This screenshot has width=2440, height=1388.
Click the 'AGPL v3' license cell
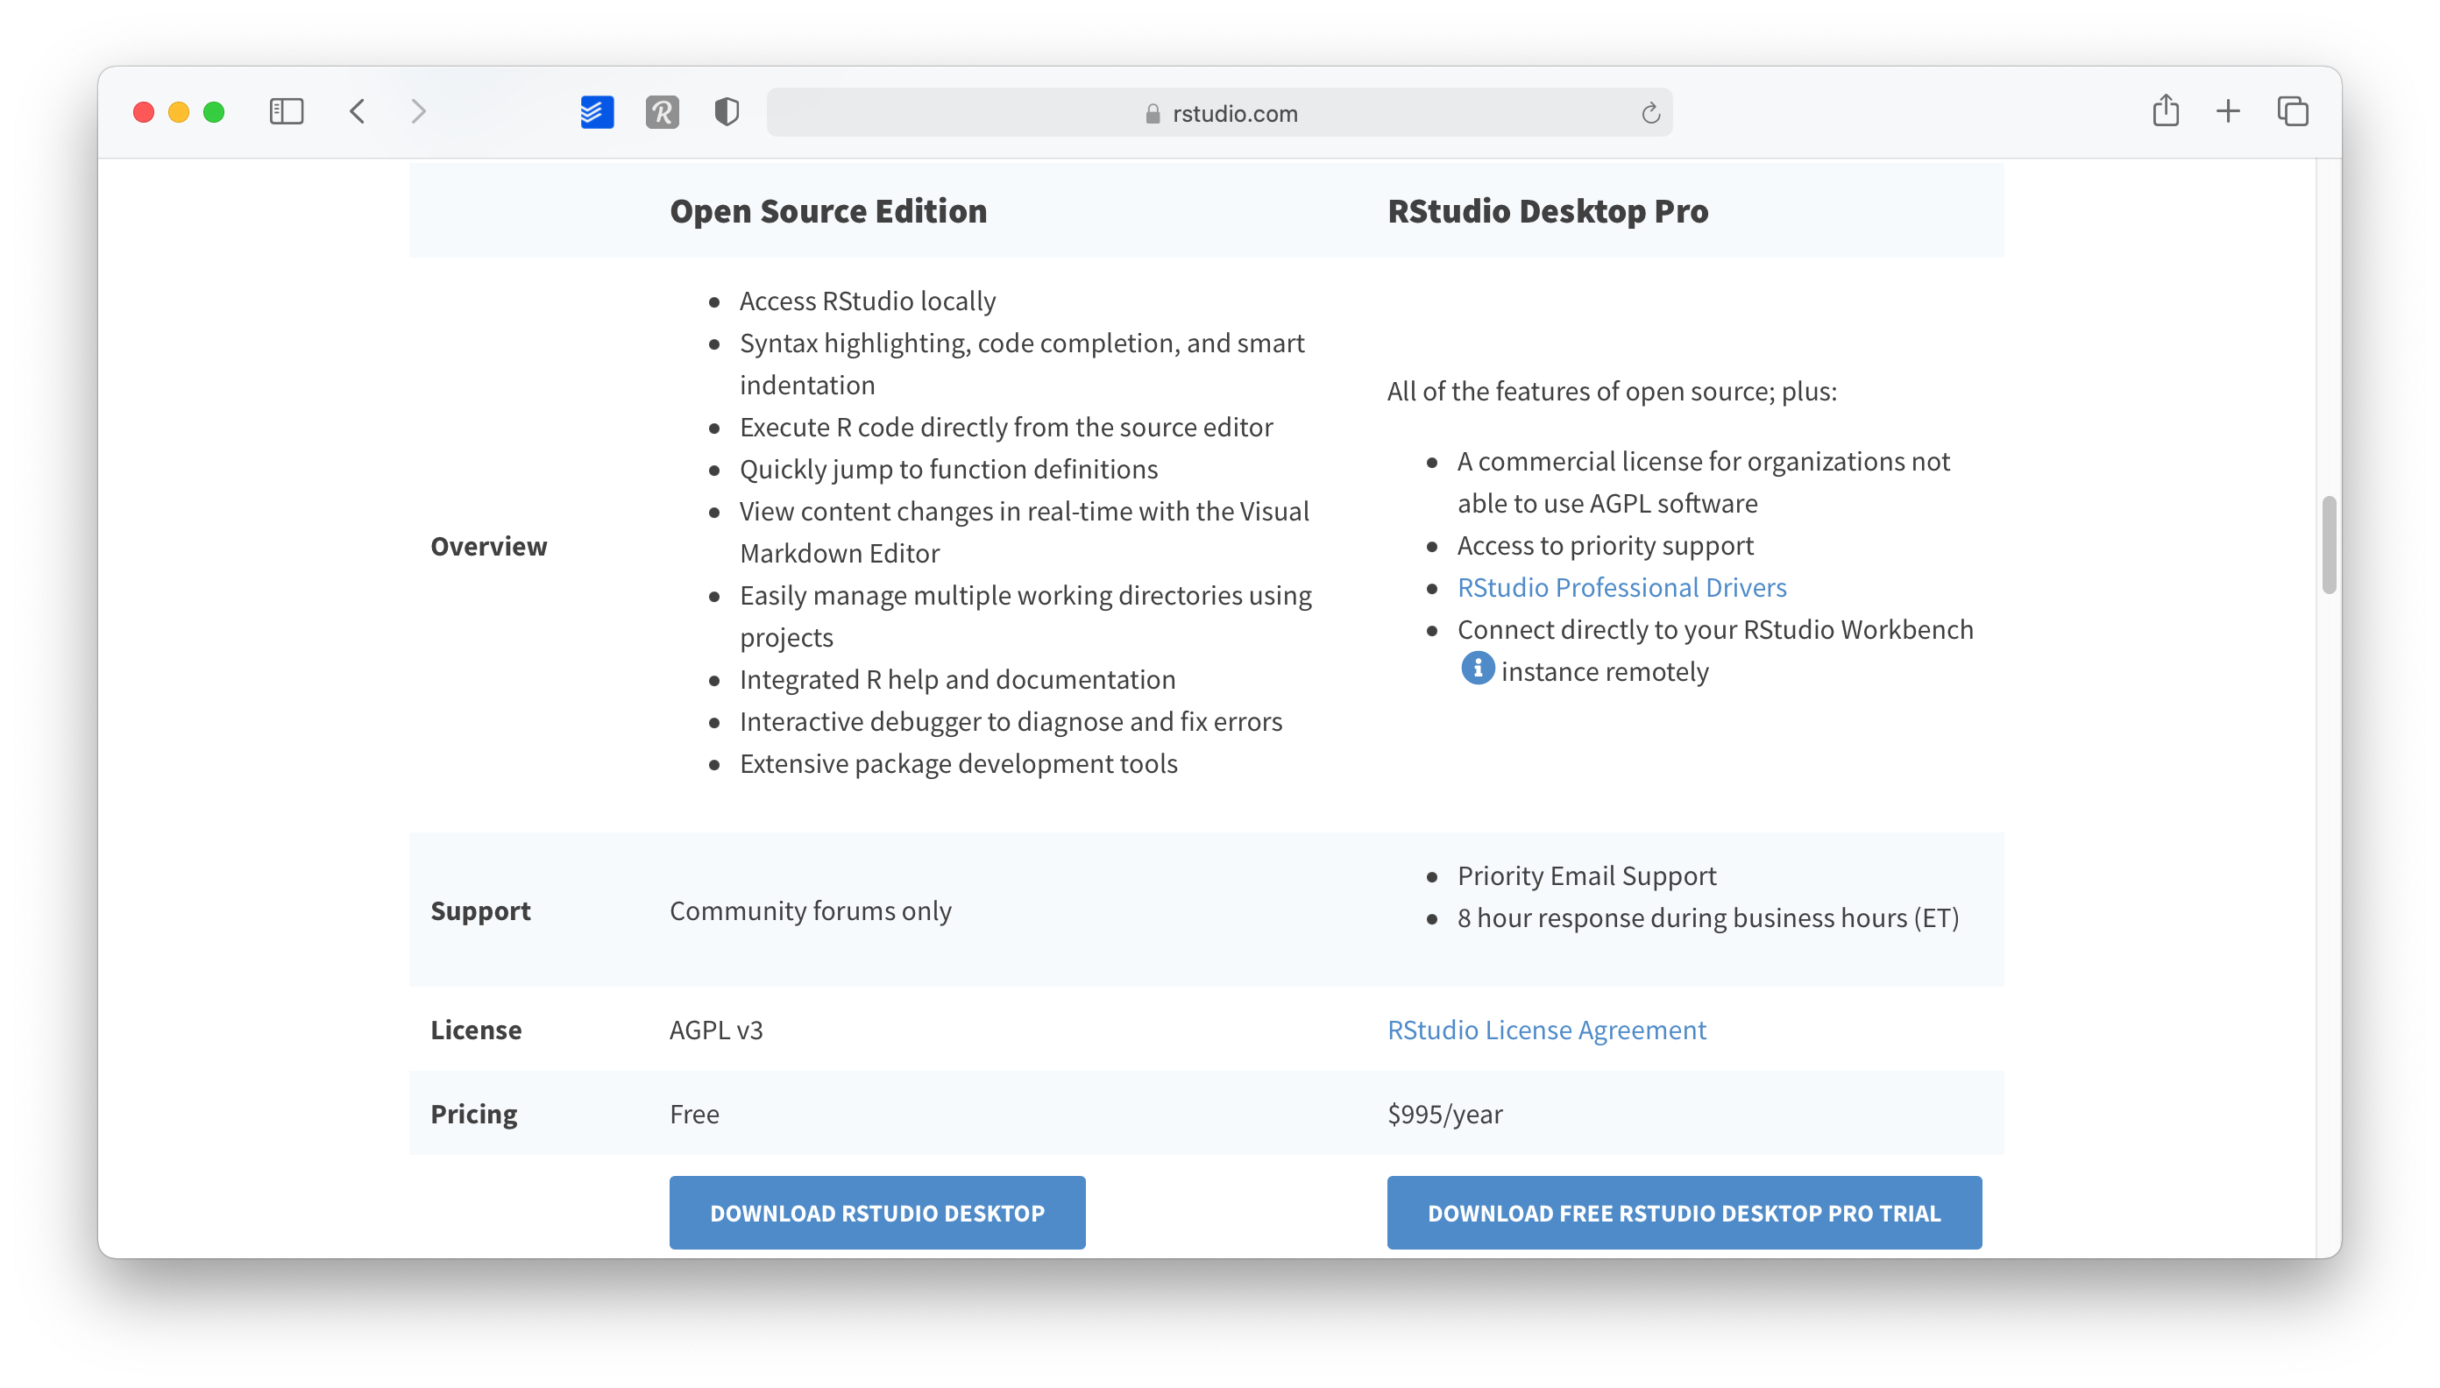716,1030
